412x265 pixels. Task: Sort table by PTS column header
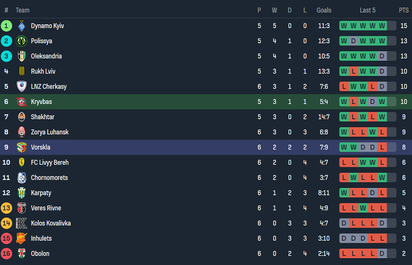(404, 10)
